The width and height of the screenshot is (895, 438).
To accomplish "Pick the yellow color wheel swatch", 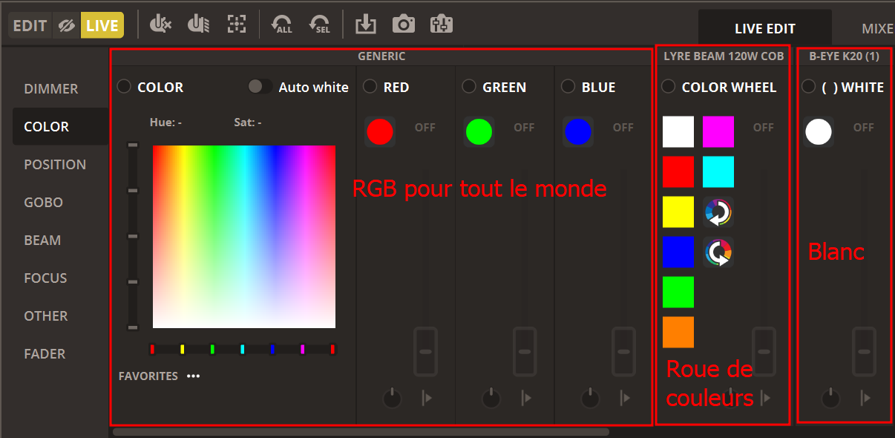I will point(678,212).
